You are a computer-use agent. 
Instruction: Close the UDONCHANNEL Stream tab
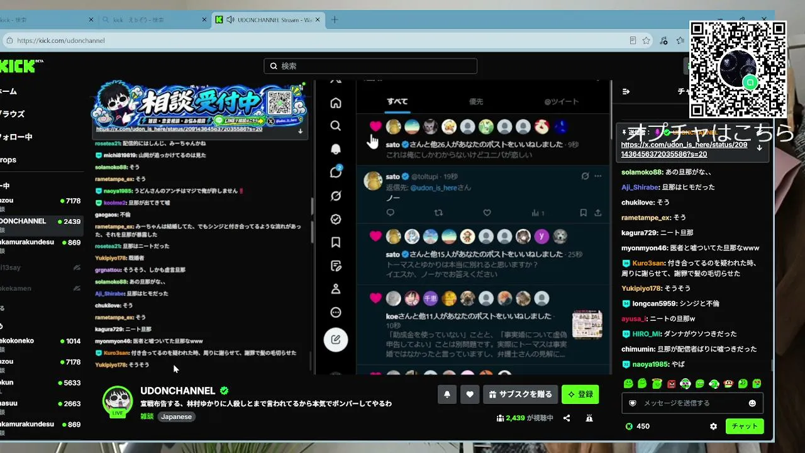point(318,20)
